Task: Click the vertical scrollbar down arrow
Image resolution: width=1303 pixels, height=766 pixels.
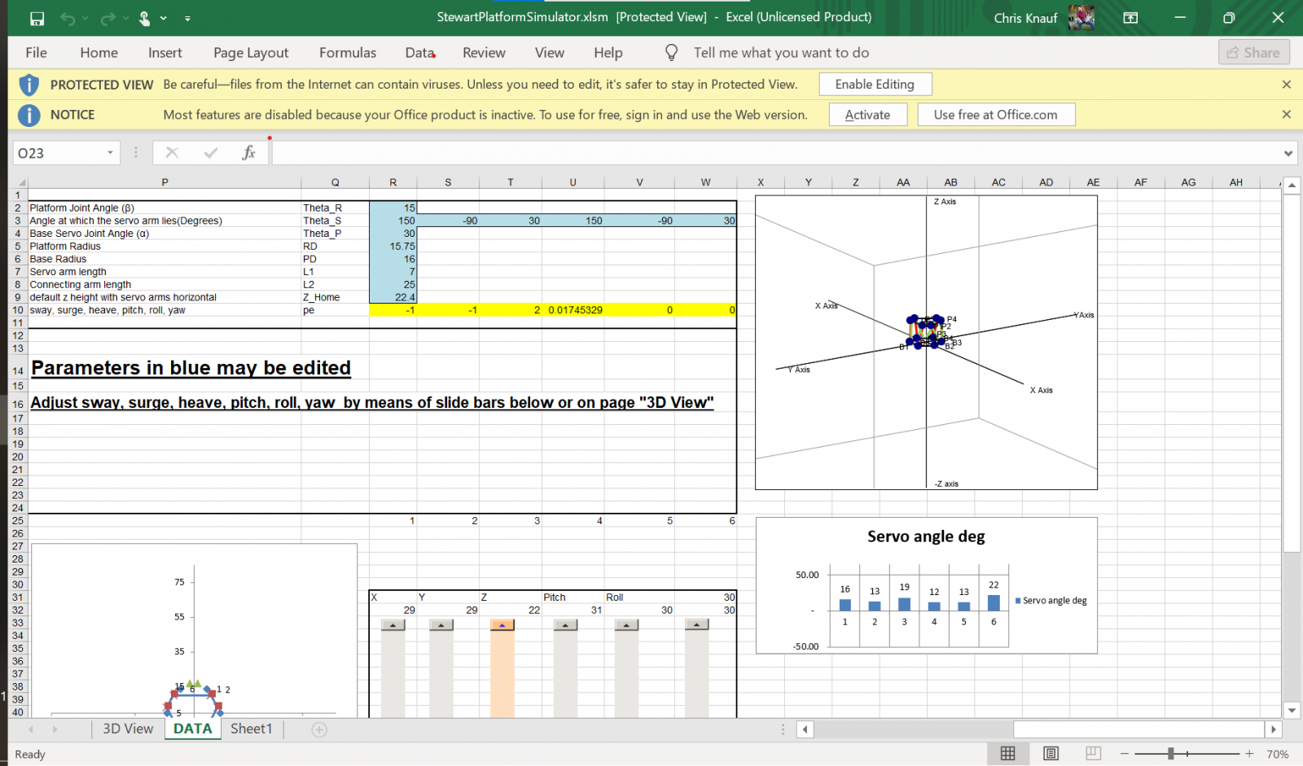Action: 1292,711
